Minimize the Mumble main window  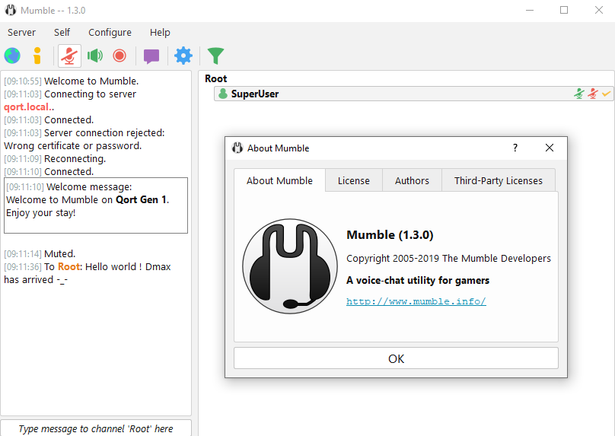pos(530,10)
